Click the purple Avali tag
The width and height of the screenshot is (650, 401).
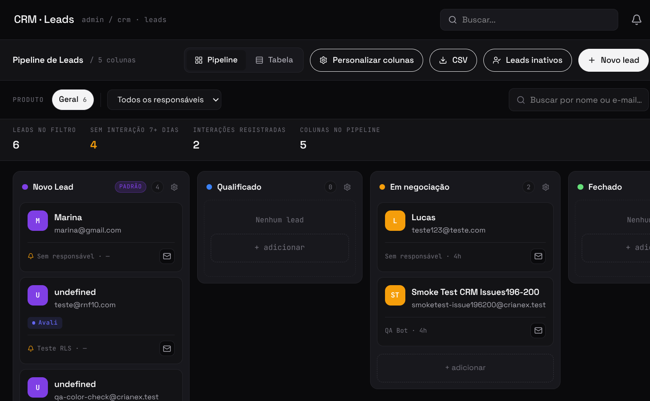tap(45, 323)
